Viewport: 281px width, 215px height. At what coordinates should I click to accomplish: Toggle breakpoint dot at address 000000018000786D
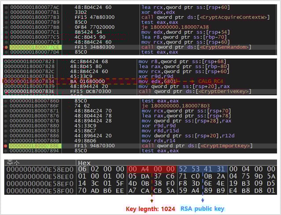(x=6, y=101)
